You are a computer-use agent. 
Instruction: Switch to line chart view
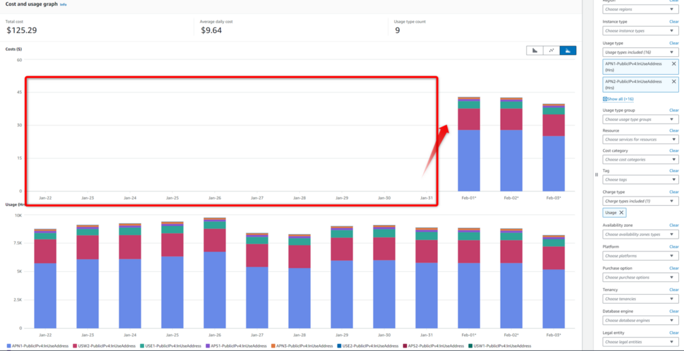coord(551,51)
